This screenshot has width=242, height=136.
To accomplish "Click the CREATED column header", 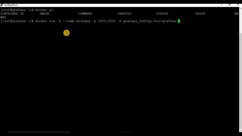I will pyautogui.click(x=124, y=14).
